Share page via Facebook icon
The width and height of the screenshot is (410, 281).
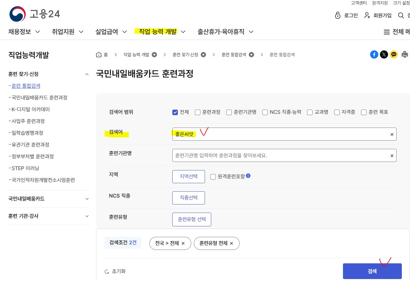[374, 55]
